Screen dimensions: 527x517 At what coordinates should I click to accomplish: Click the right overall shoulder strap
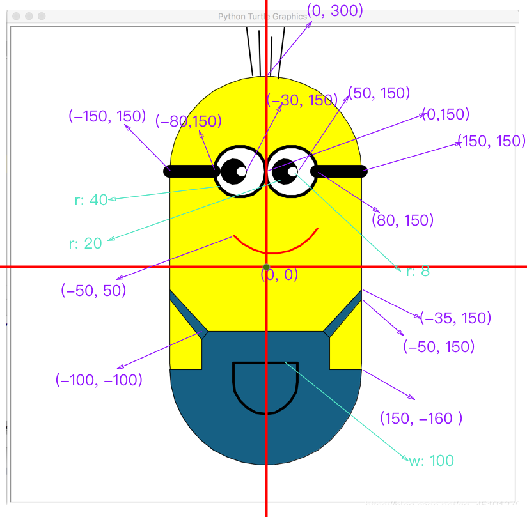point(342,313)
